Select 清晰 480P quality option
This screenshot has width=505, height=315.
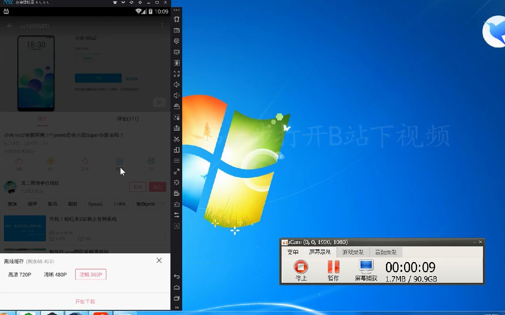pyautogui.click(x=55, y=275)
